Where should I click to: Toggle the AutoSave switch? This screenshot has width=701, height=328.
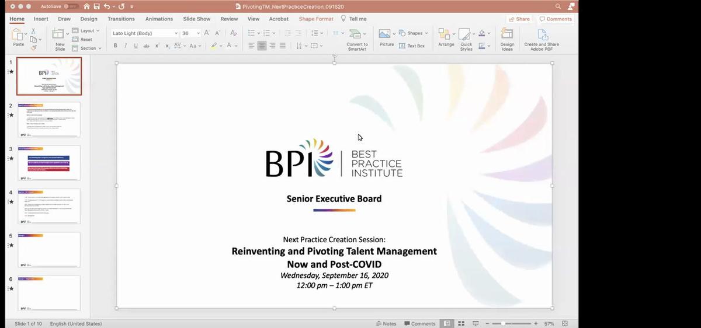71,6
